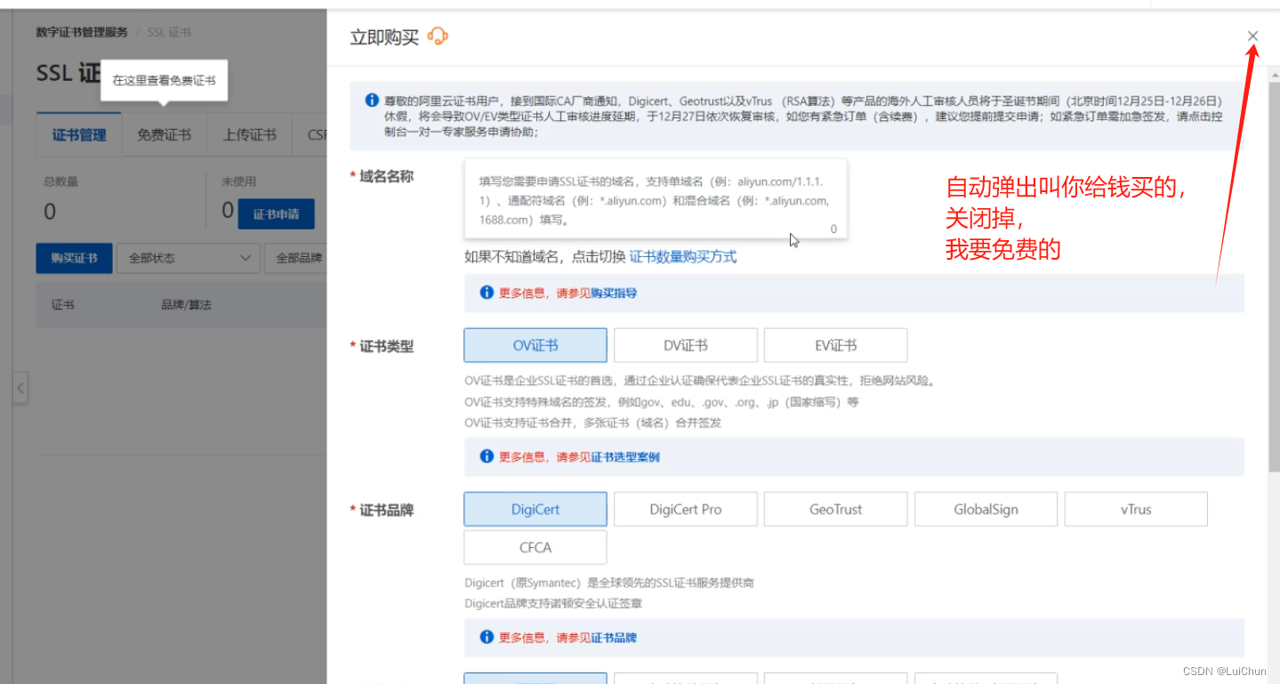Click the 域名名称 domain input field
This screenshot has height=684, width=1280.
(656, 198)
